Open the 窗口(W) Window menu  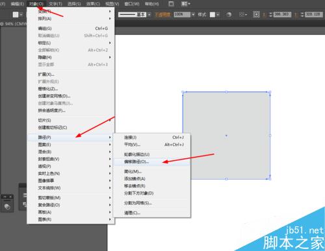pos(132,4)
